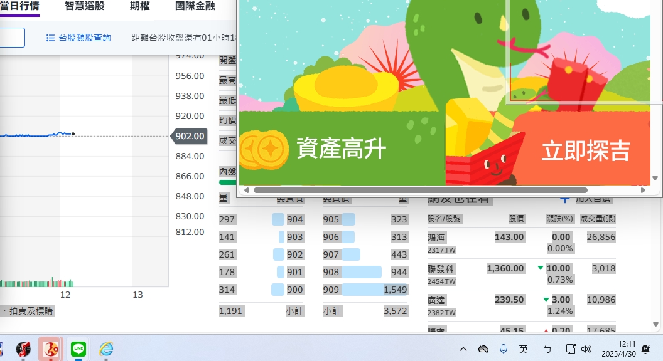
Task: Click the popup's down scroll arrow
Action: (655, 179)
